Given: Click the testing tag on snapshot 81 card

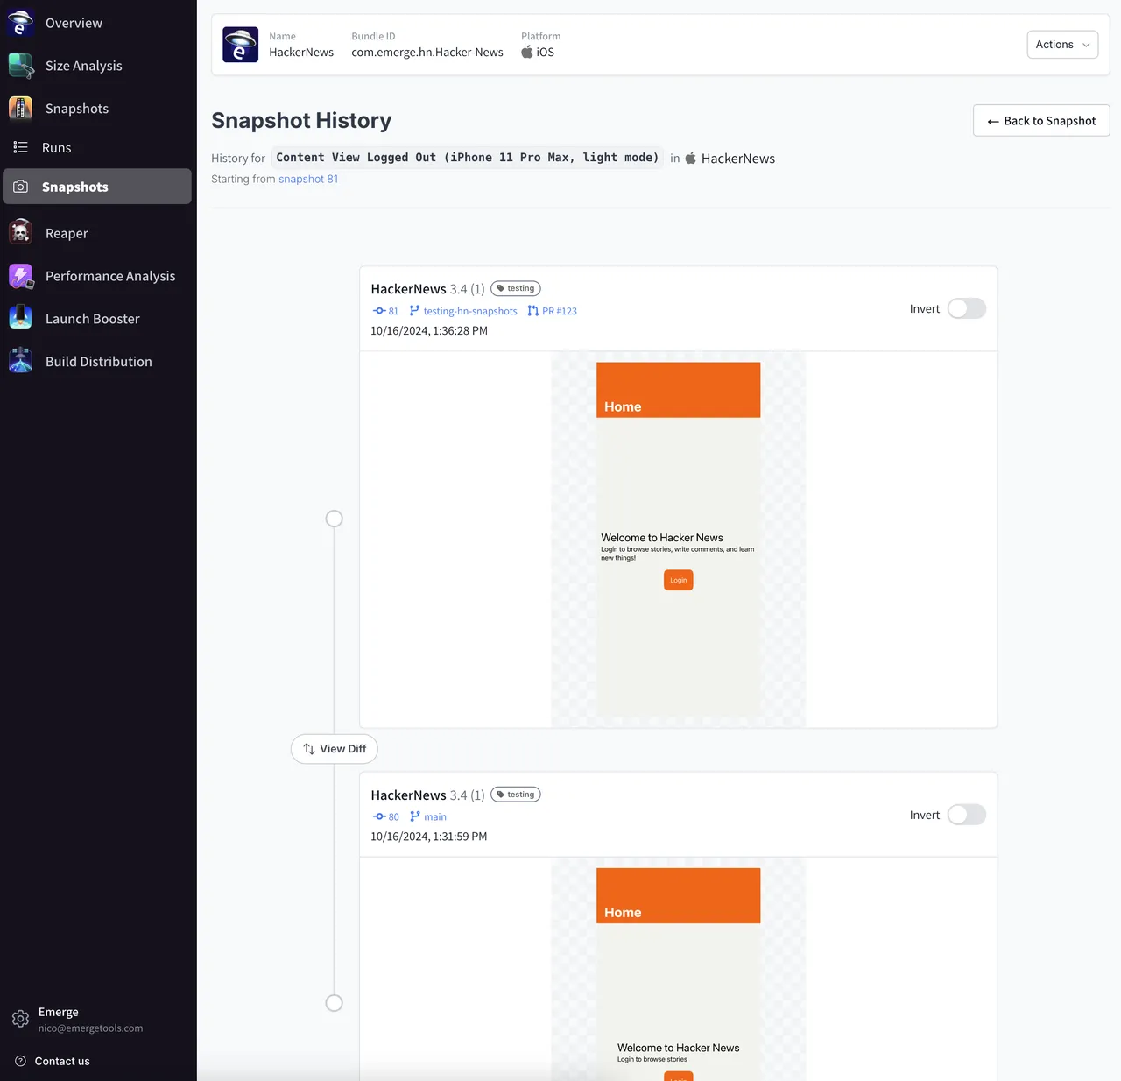Looking at the screenshot, I should point(516,288).
